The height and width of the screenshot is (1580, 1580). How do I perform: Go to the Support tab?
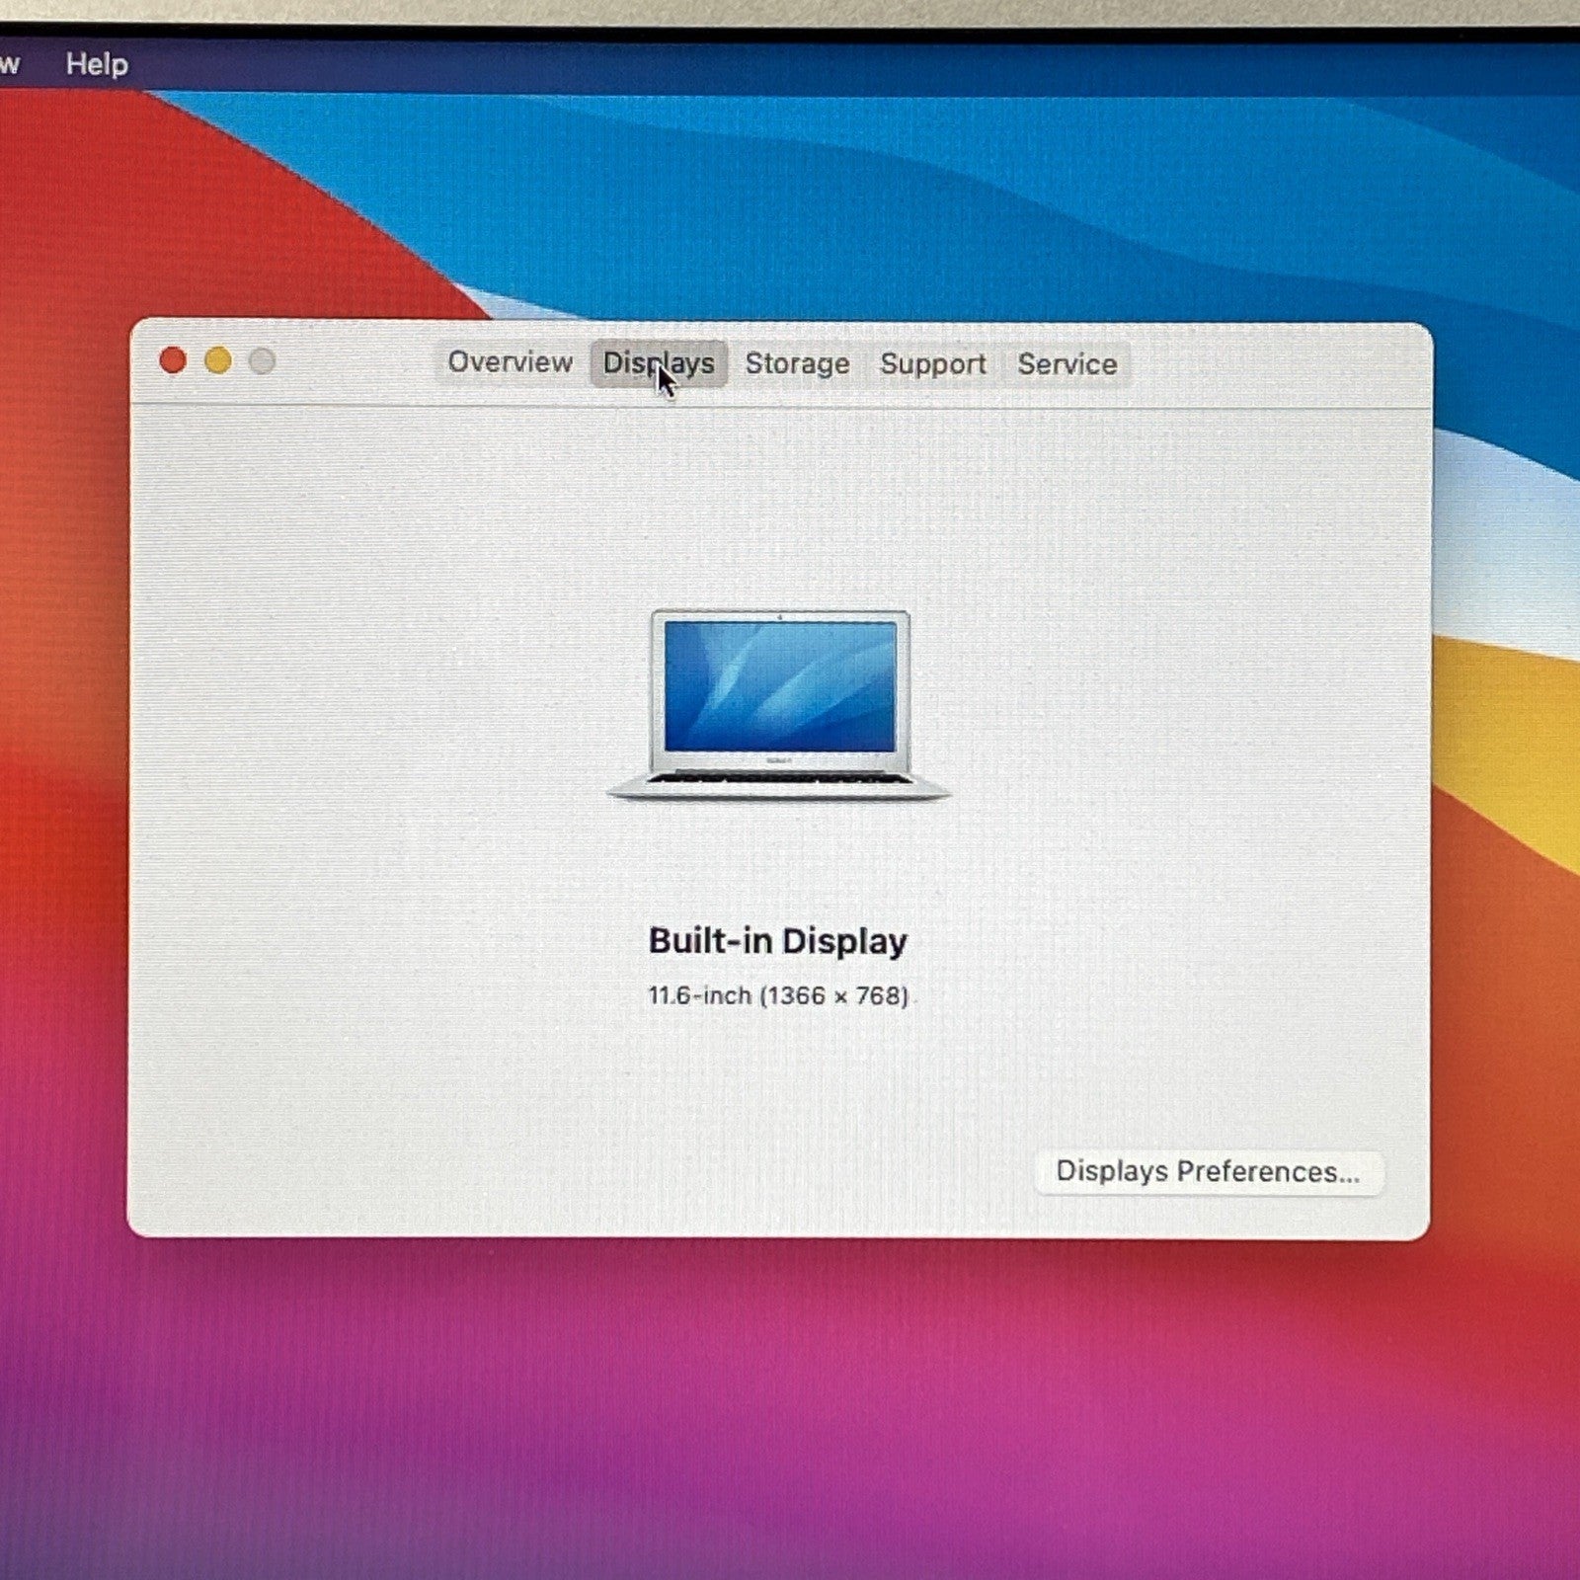point(933,364)
